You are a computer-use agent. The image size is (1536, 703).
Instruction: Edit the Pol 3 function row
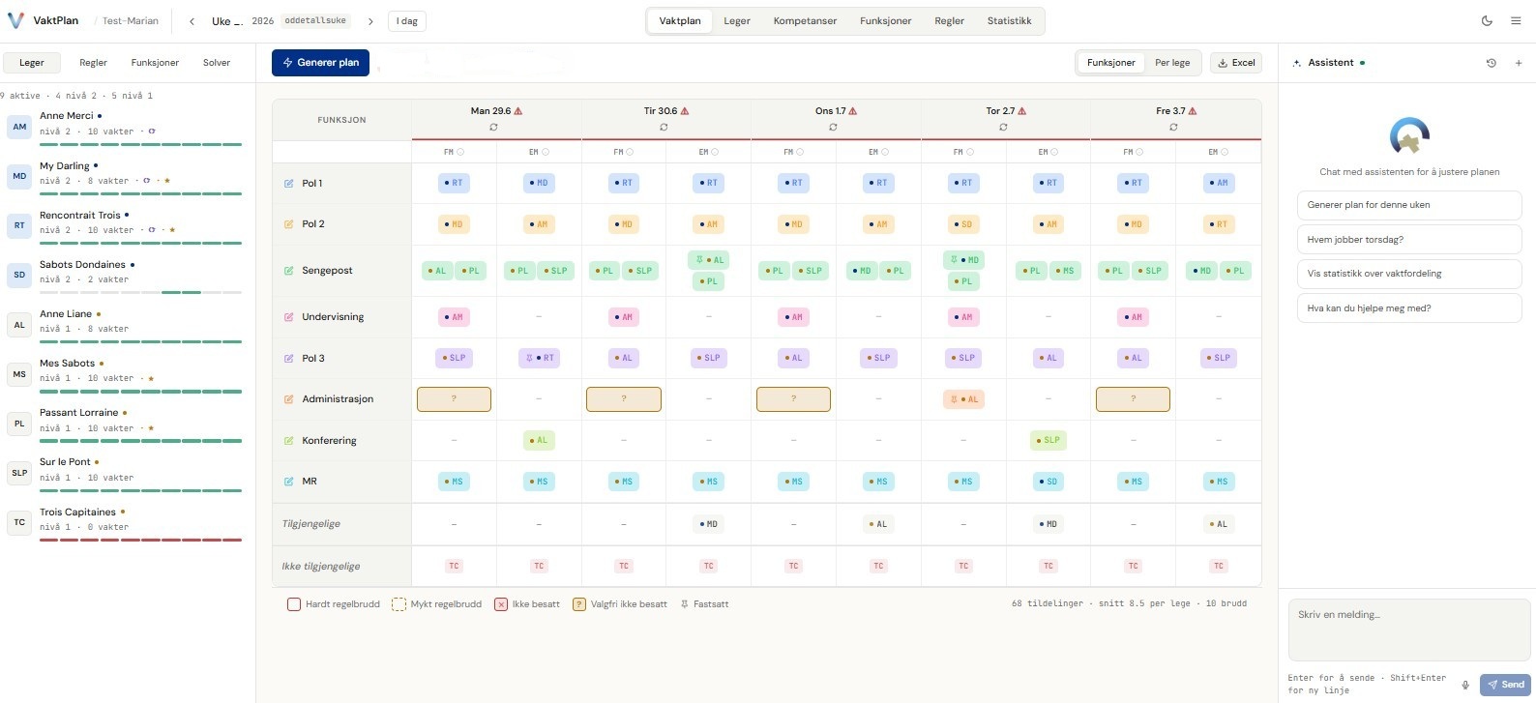(288, 359)
